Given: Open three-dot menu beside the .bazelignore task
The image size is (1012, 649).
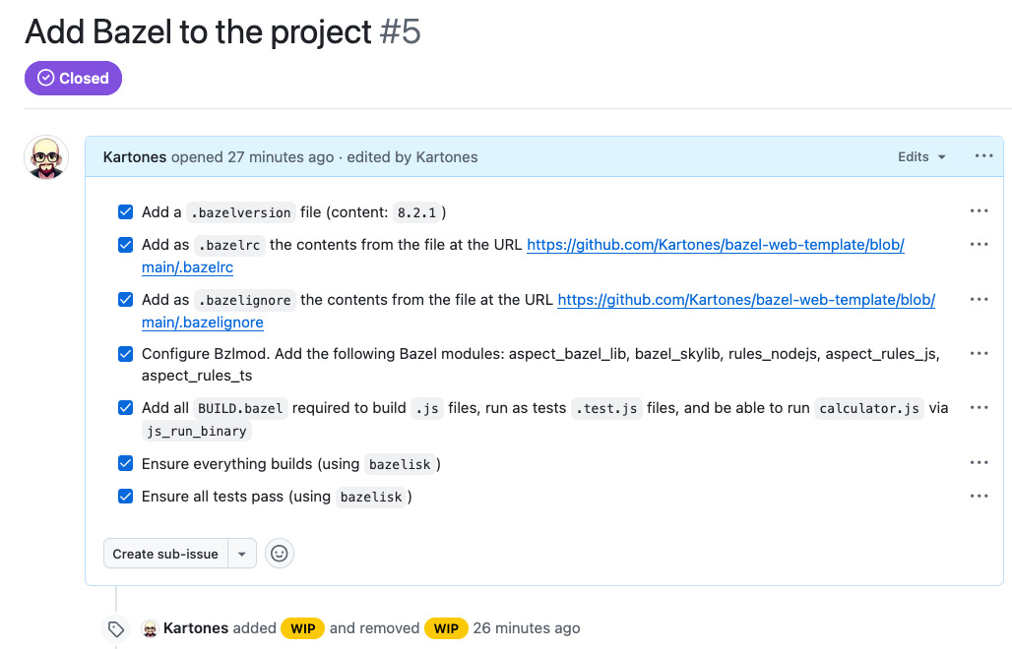Looking at the screenshot, I should coord(979,299).
